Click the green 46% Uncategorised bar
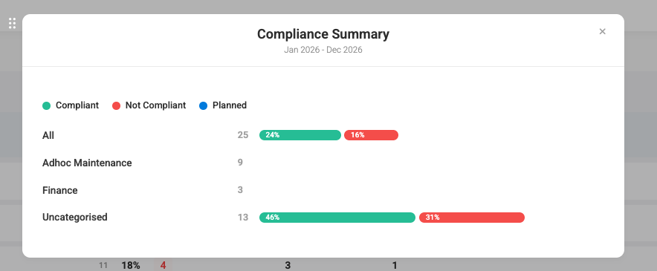The width and height of the screenshot is (657, 271). pos(337,218)
